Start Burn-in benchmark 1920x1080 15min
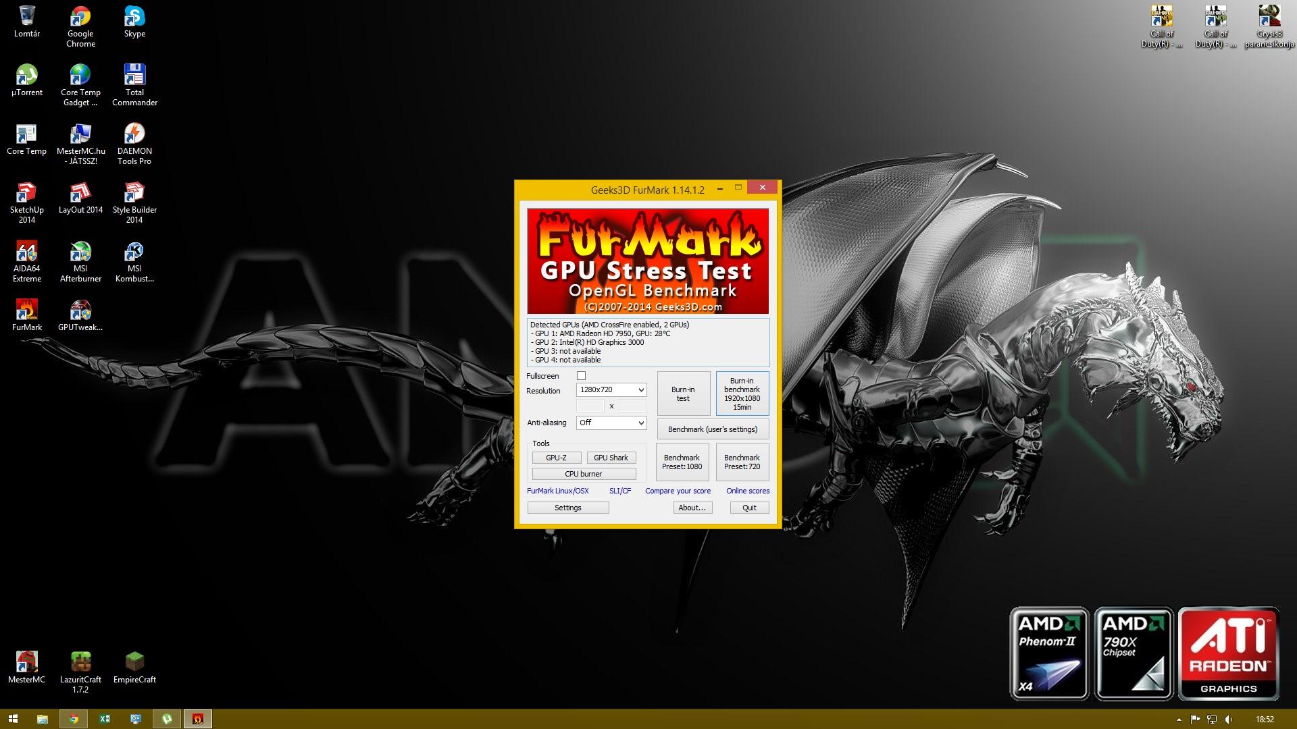The width and height of the screenshot is (1297, 729). (742, 394)
